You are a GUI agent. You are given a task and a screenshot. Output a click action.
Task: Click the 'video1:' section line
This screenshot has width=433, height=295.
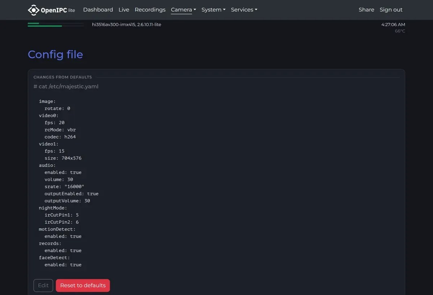click(x=49, y=144)
